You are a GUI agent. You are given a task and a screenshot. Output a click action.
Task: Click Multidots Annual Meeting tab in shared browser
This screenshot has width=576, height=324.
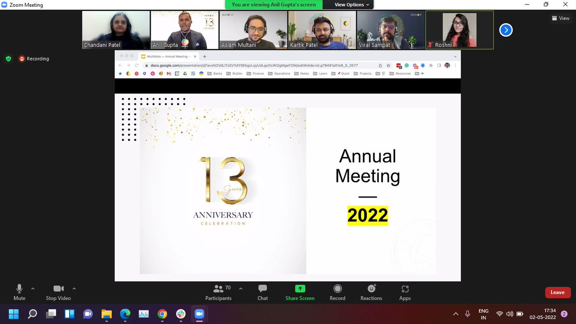[x=168, y=56]
